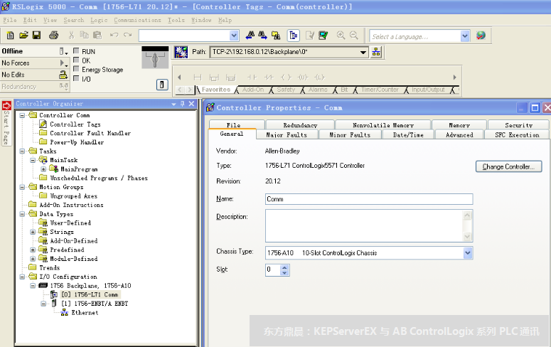
Task: Click in the Name input field
Action: pos(369,199)
